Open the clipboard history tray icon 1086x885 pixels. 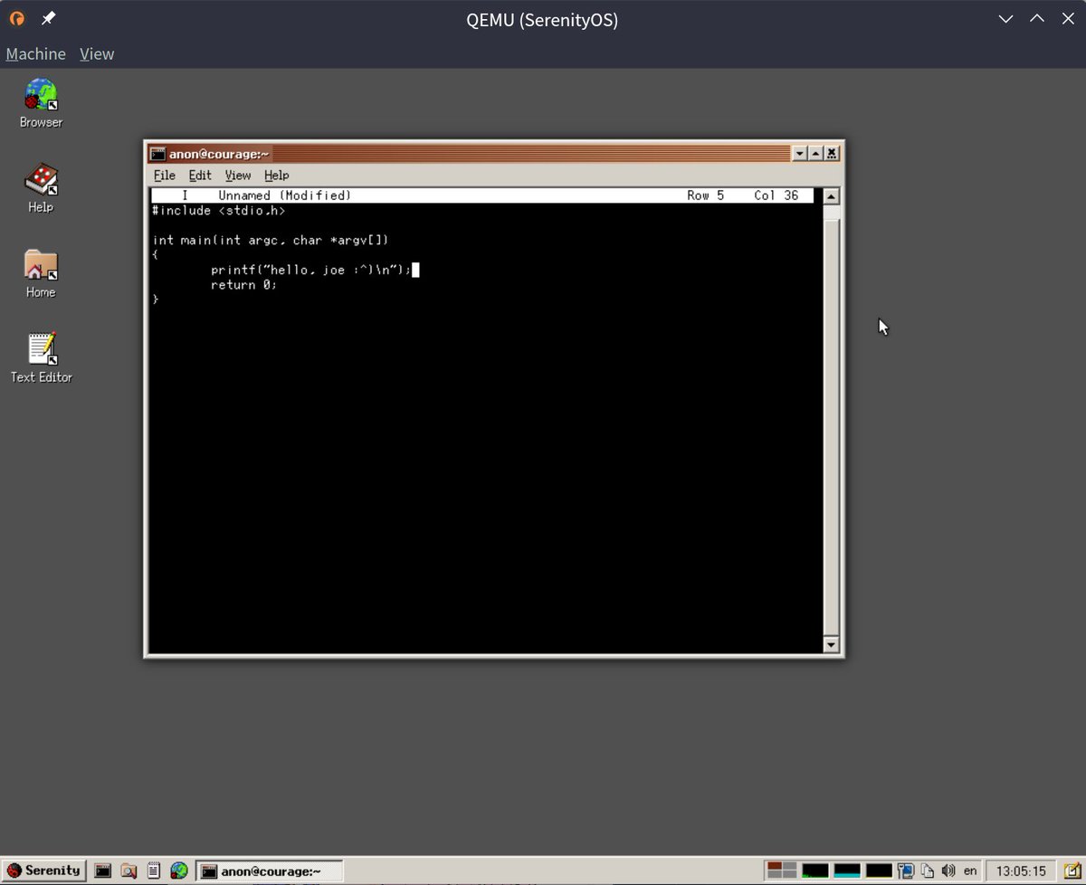coord(927,871)
